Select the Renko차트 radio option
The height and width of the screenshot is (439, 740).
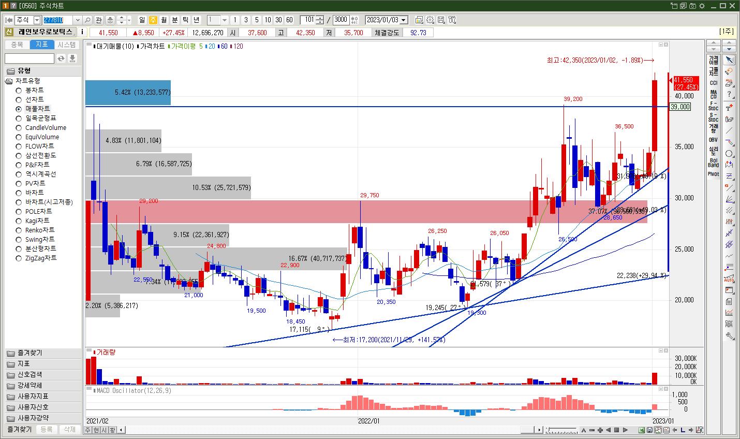click(19, 230)
